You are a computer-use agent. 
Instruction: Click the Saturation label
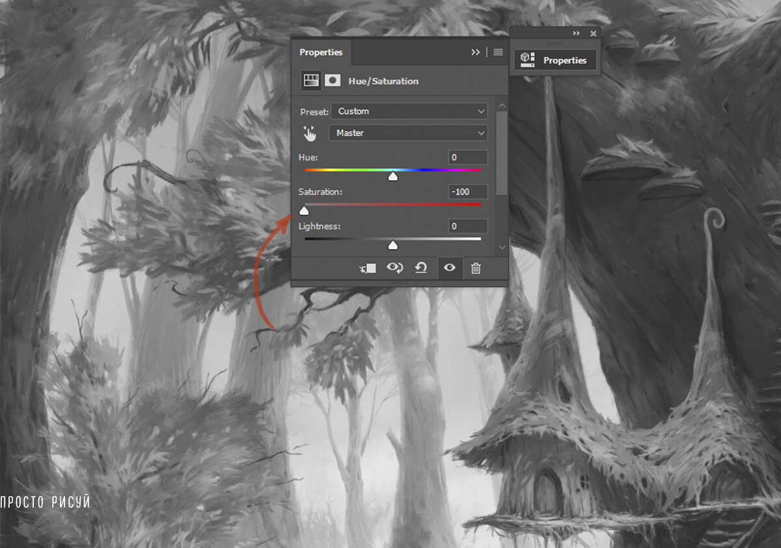pos(320,192)
